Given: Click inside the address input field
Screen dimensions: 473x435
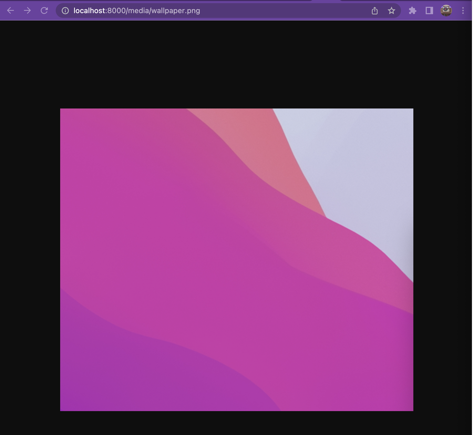Looking at the screenshot, I should (x=236, y=11).
